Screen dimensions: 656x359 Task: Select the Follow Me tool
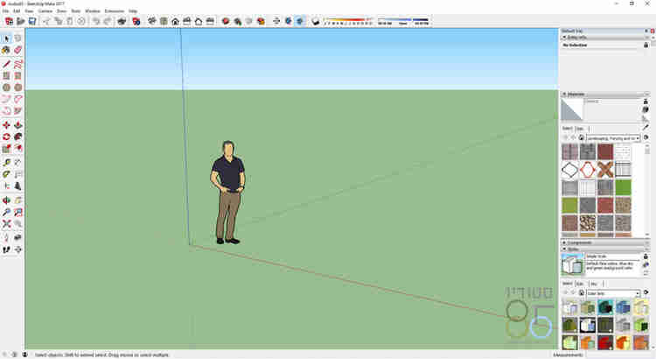coord(18,137)
